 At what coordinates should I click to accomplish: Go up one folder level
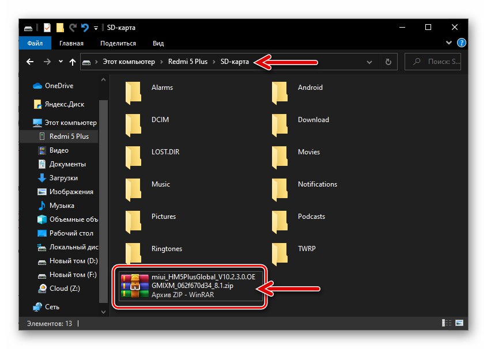pyautogui.click(x=73, y=62)
